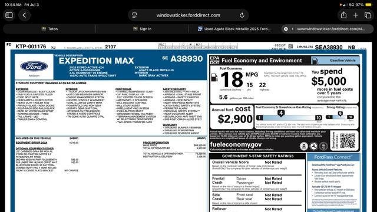Close the windowsticker.forddirect.com tab

tap(286, 29)
